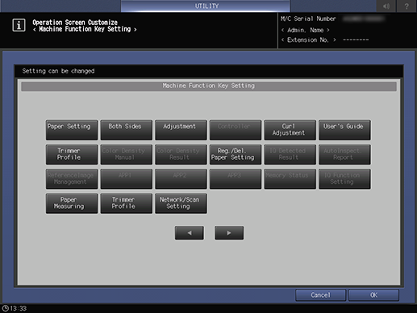Image resolution: width=417 pixels, height=313 pixels.
Task: Go to previous page with left arrow
Action: tap(190, 232)
